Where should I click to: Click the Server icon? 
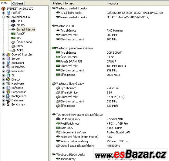8,58
